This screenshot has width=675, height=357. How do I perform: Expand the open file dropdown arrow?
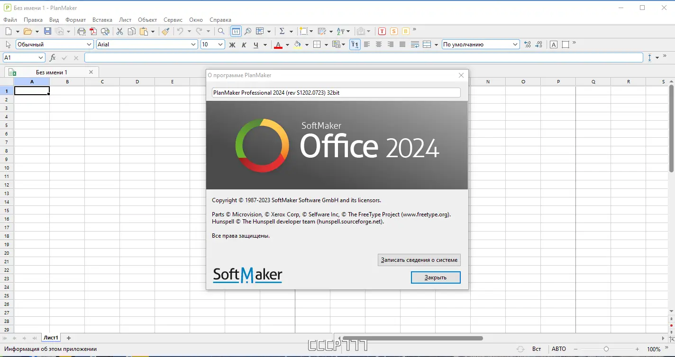click(x=36, y=32)
